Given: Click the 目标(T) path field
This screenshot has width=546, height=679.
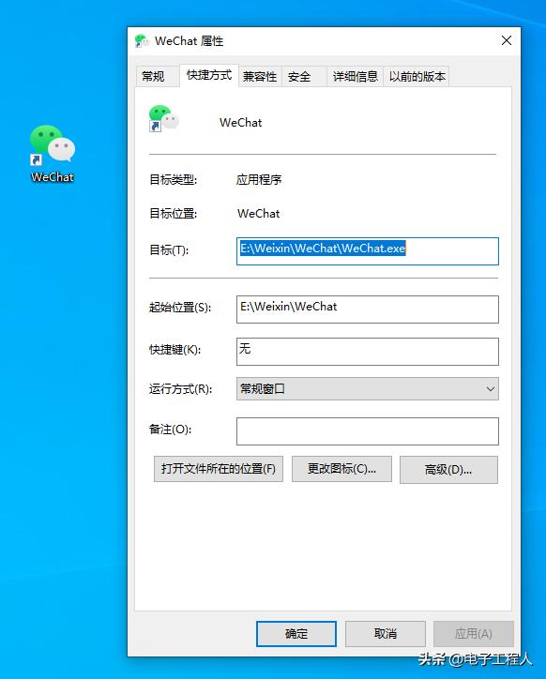Looking at the screenshot, I should [368, 251].
